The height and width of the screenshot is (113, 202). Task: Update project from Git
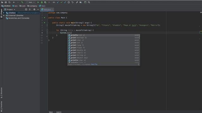tap(58, 2)
